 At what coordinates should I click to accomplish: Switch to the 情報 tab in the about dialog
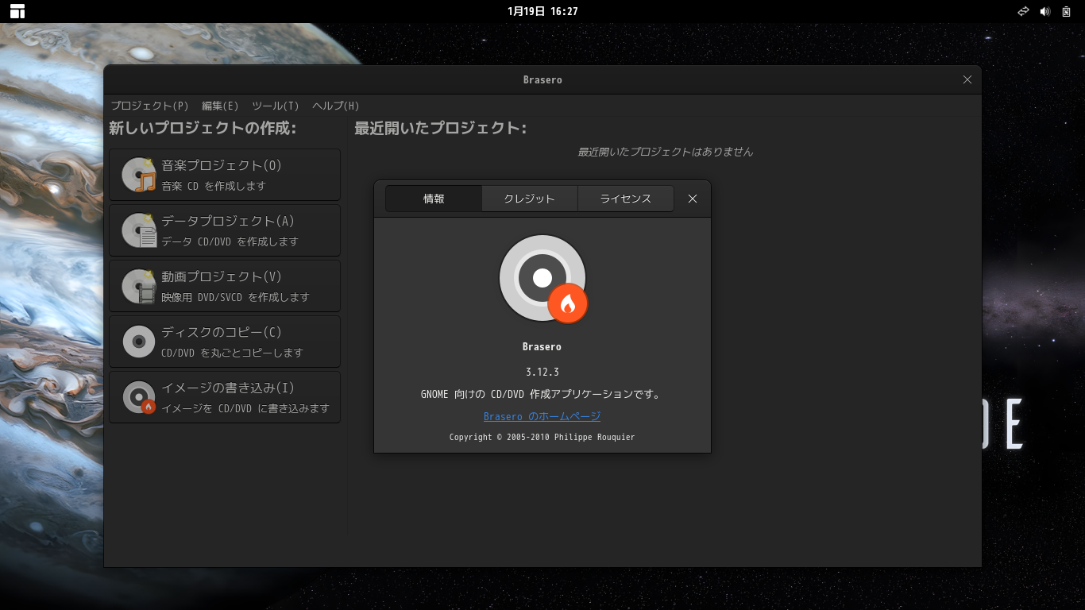pos(434,199)
